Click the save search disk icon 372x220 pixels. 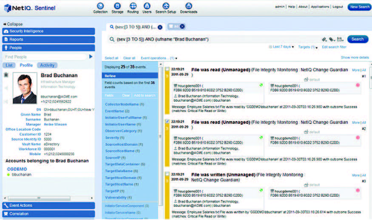point(340,39)
